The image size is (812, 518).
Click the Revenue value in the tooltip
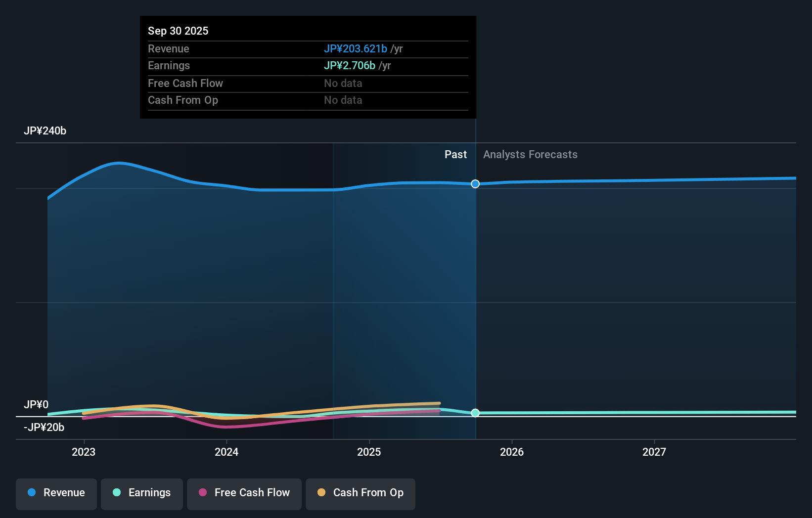pos(355,48)
